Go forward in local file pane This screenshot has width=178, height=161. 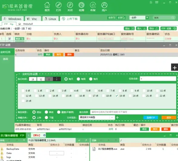tap(17, 140)
